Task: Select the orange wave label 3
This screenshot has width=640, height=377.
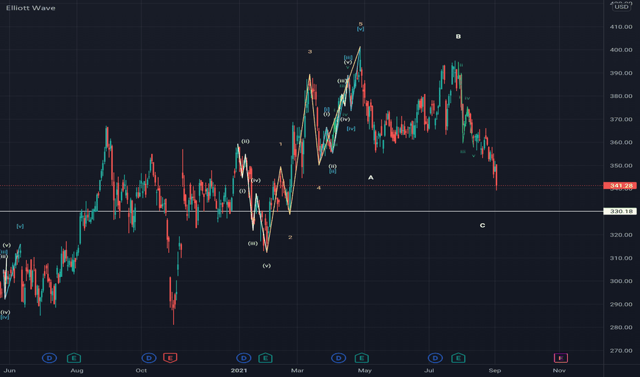Action: tap(310, 52)
